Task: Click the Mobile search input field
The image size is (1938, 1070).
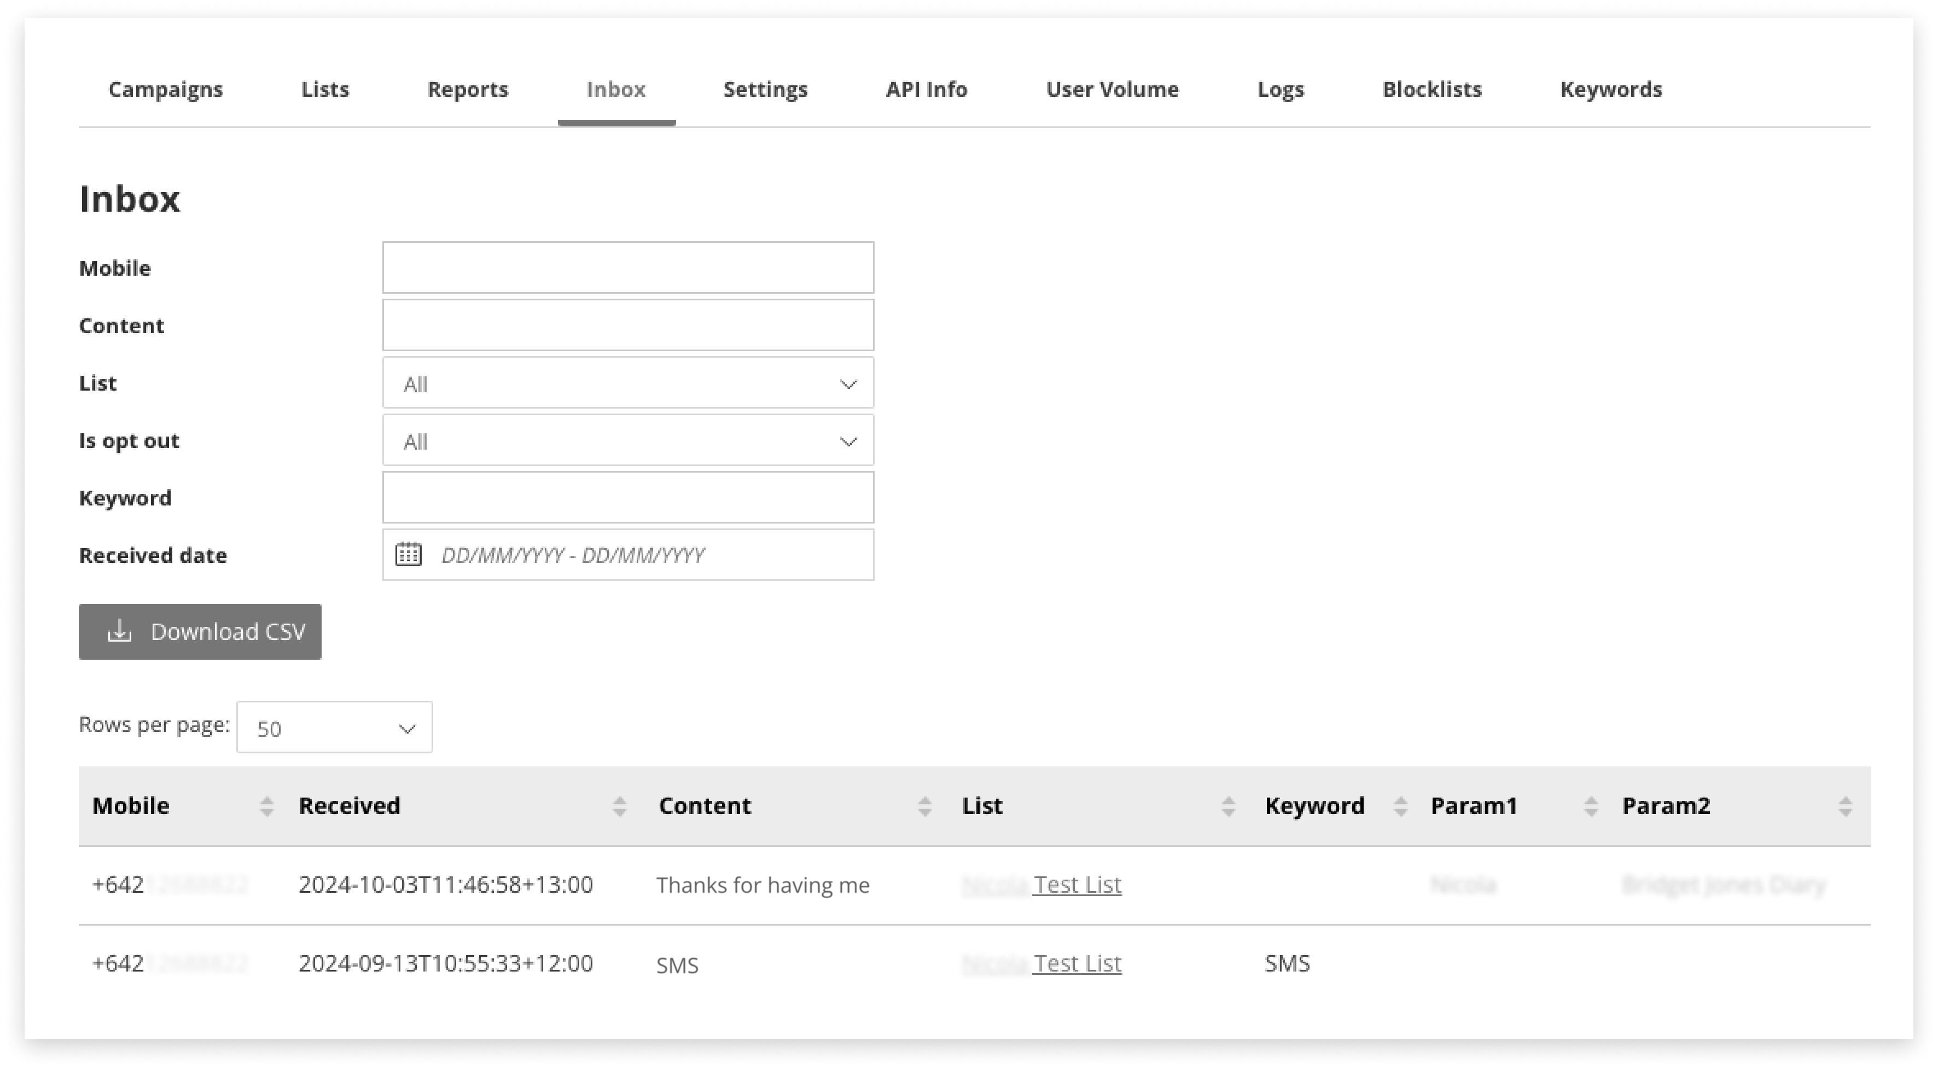Action: click(627, 267)
